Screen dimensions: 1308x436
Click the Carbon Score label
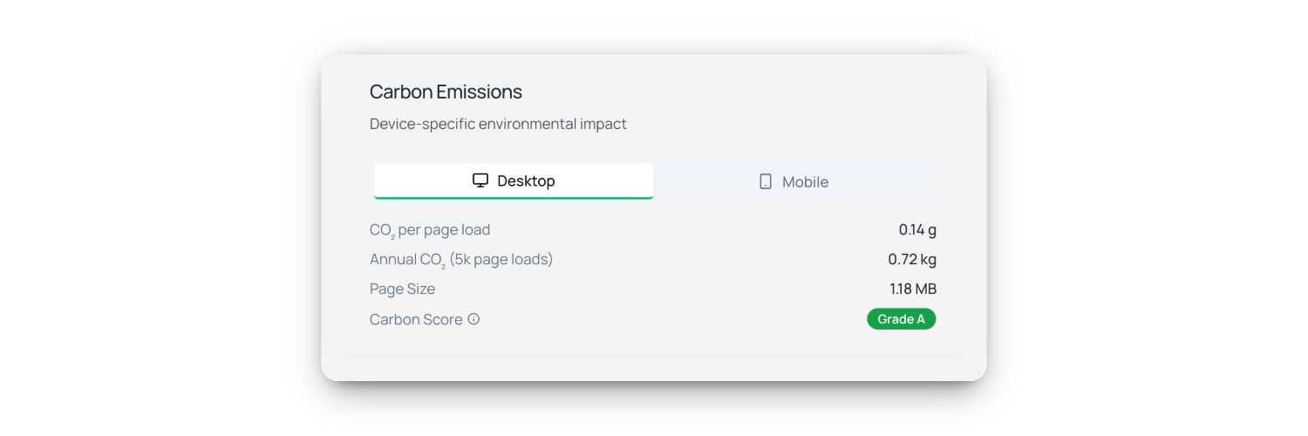point(416,319)
